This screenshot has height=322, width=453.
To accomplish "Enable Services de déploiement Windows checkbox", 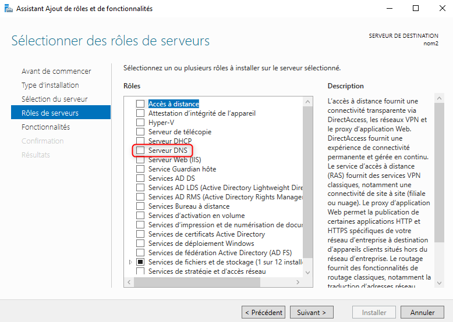I will (140, 244).
